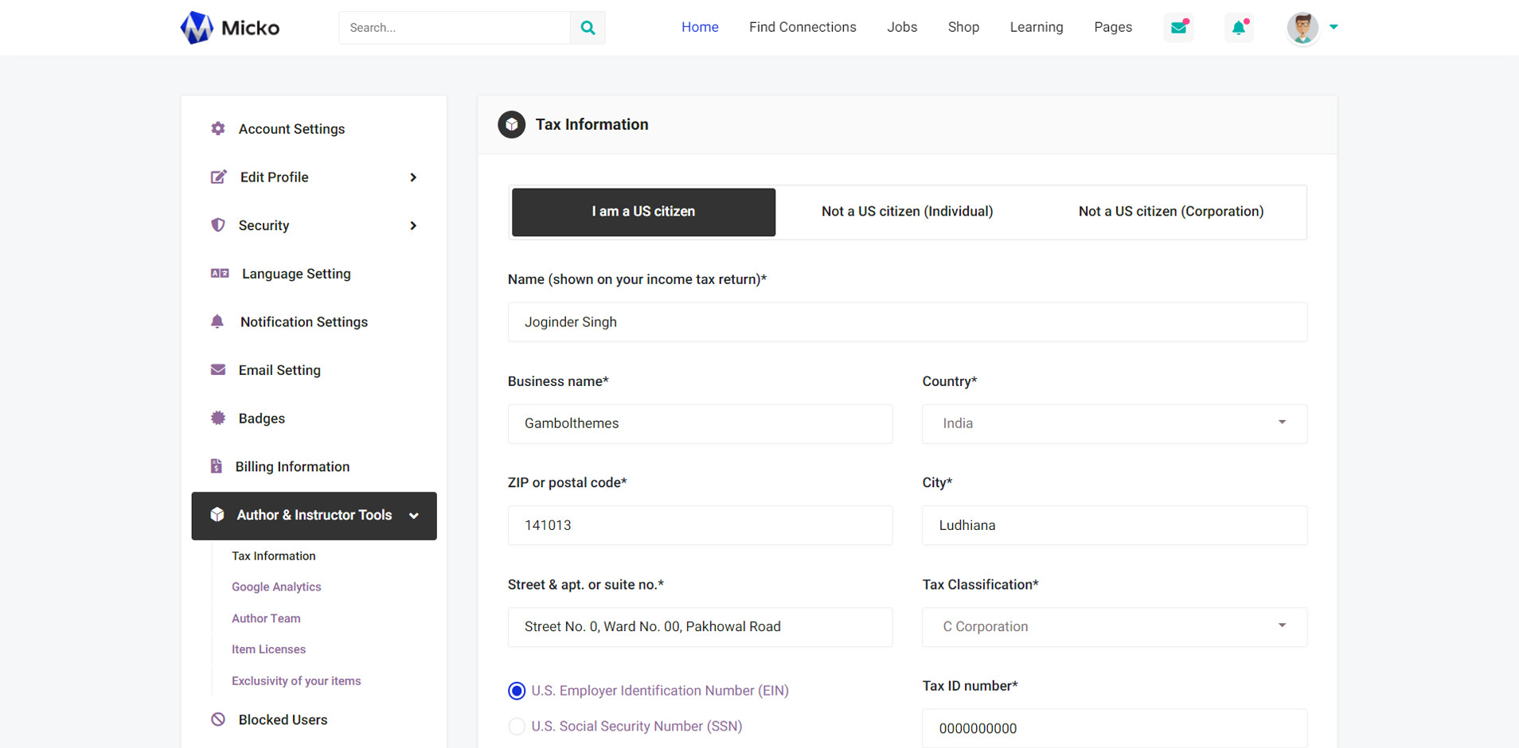The height and width of the screenshot is (748, 1519).
Task: Click the Blocked Users icon
Action: (218, 719)
